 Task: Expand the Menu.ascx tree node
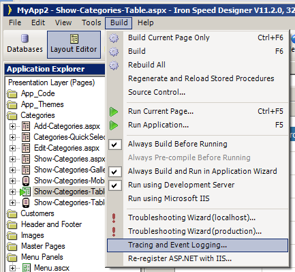tap(12, 268)
